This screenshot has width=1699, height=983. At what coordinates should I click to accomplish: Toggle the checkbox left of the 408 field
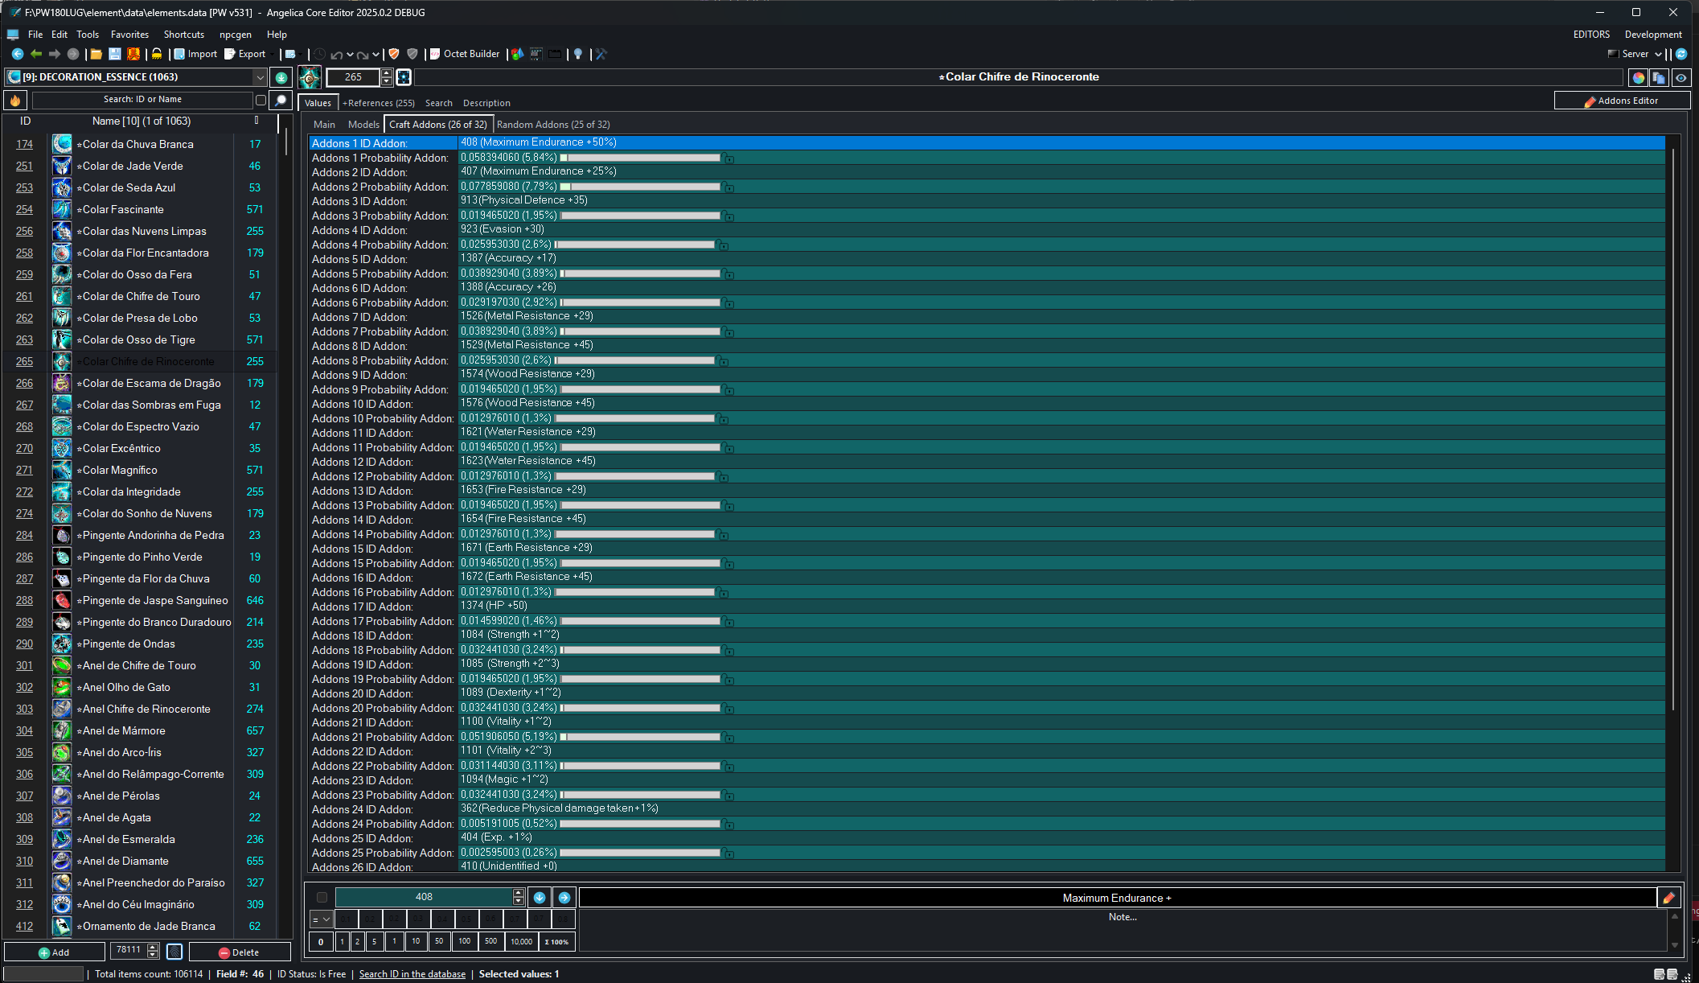(322, 897)
